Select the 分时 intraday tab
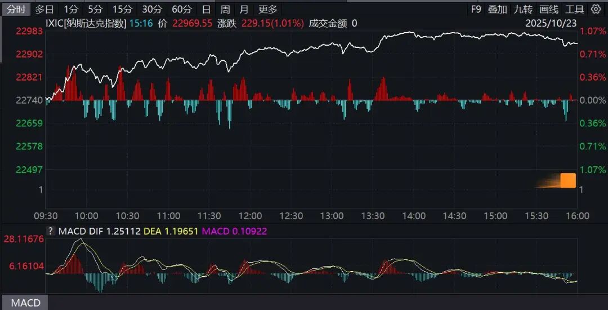Viewport: 608px width, 310px height. pos(16,9)
